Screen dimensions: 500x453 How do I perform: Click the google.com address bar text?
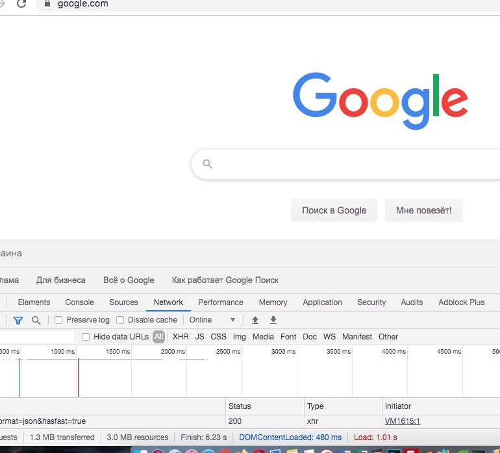click(83, 4)
